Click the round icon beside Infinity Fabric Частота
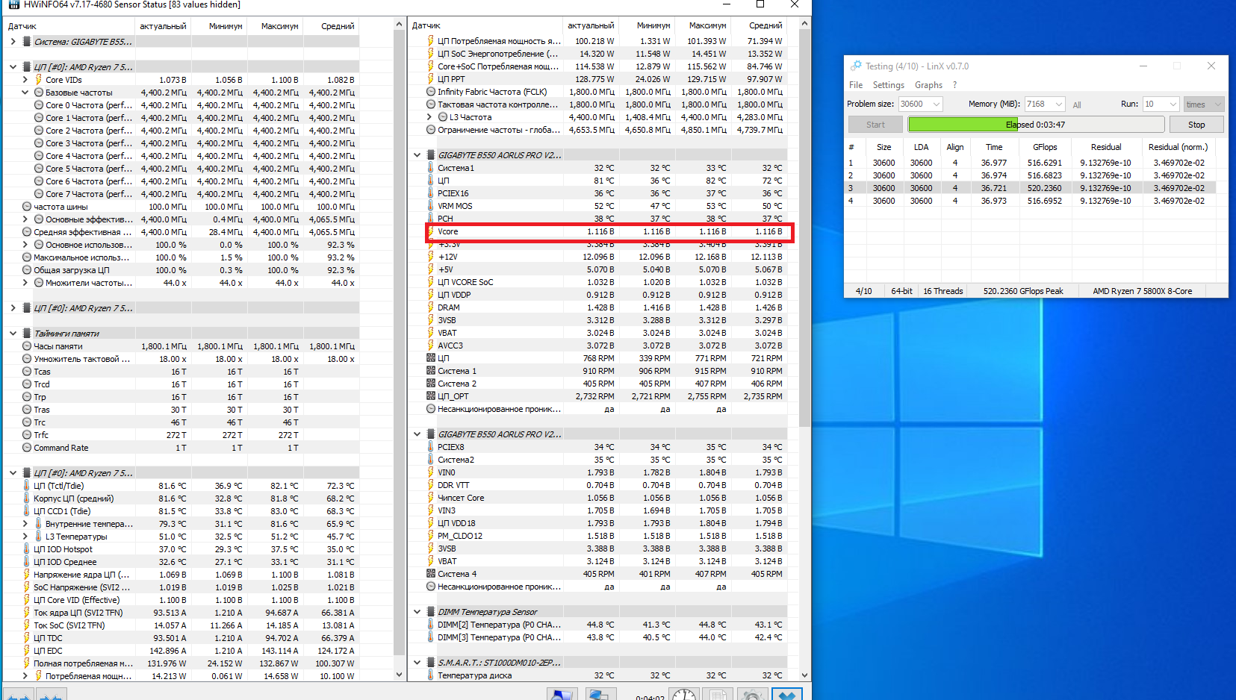Viewport: 1236px width, 700px height. point(431,92)
